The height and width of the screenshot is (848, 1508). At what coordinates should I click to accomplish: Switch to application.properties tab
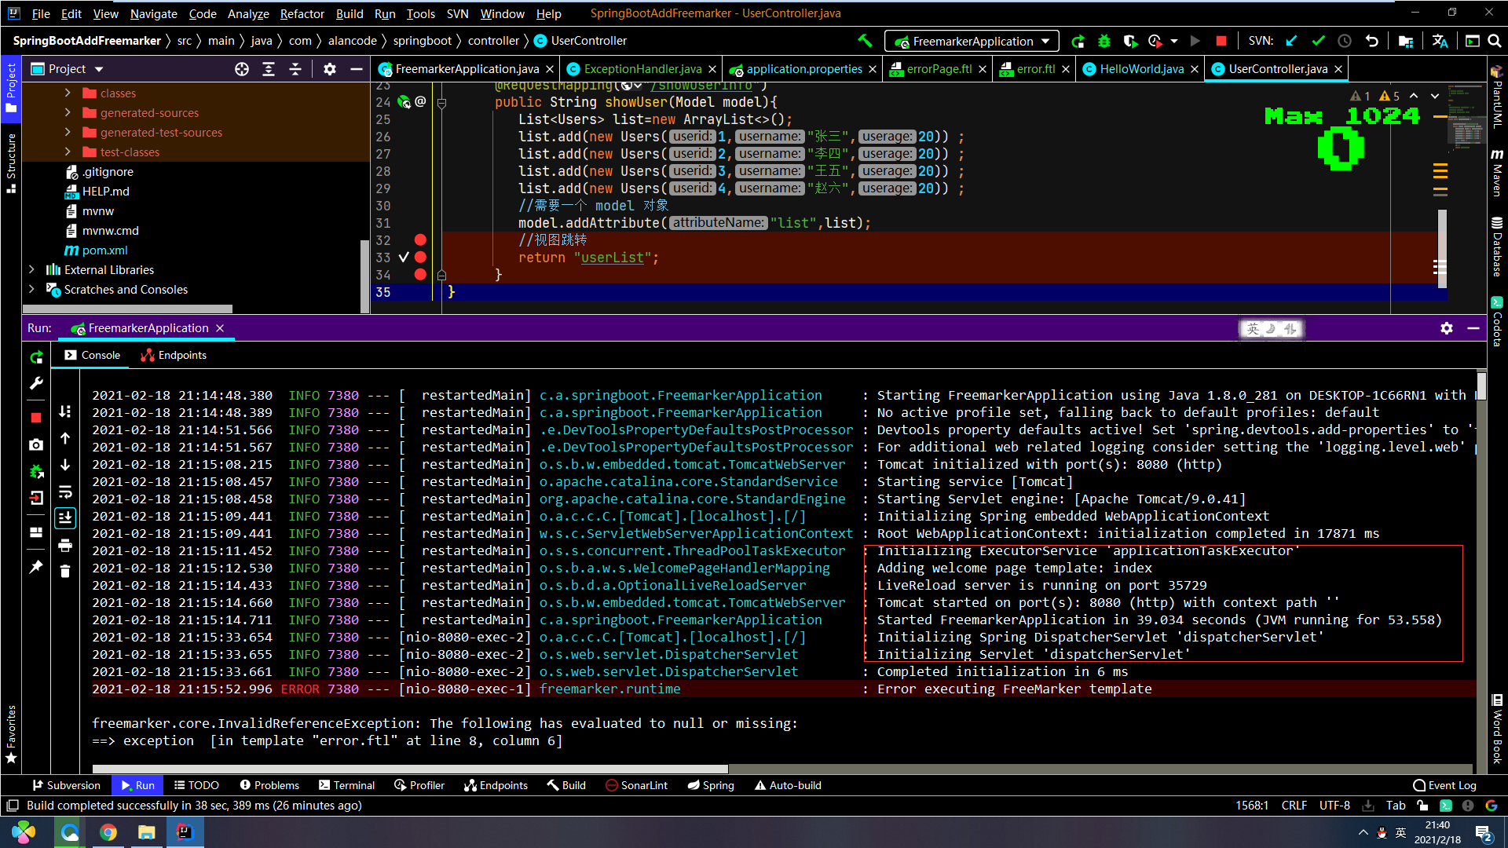(x=803, y=69)
